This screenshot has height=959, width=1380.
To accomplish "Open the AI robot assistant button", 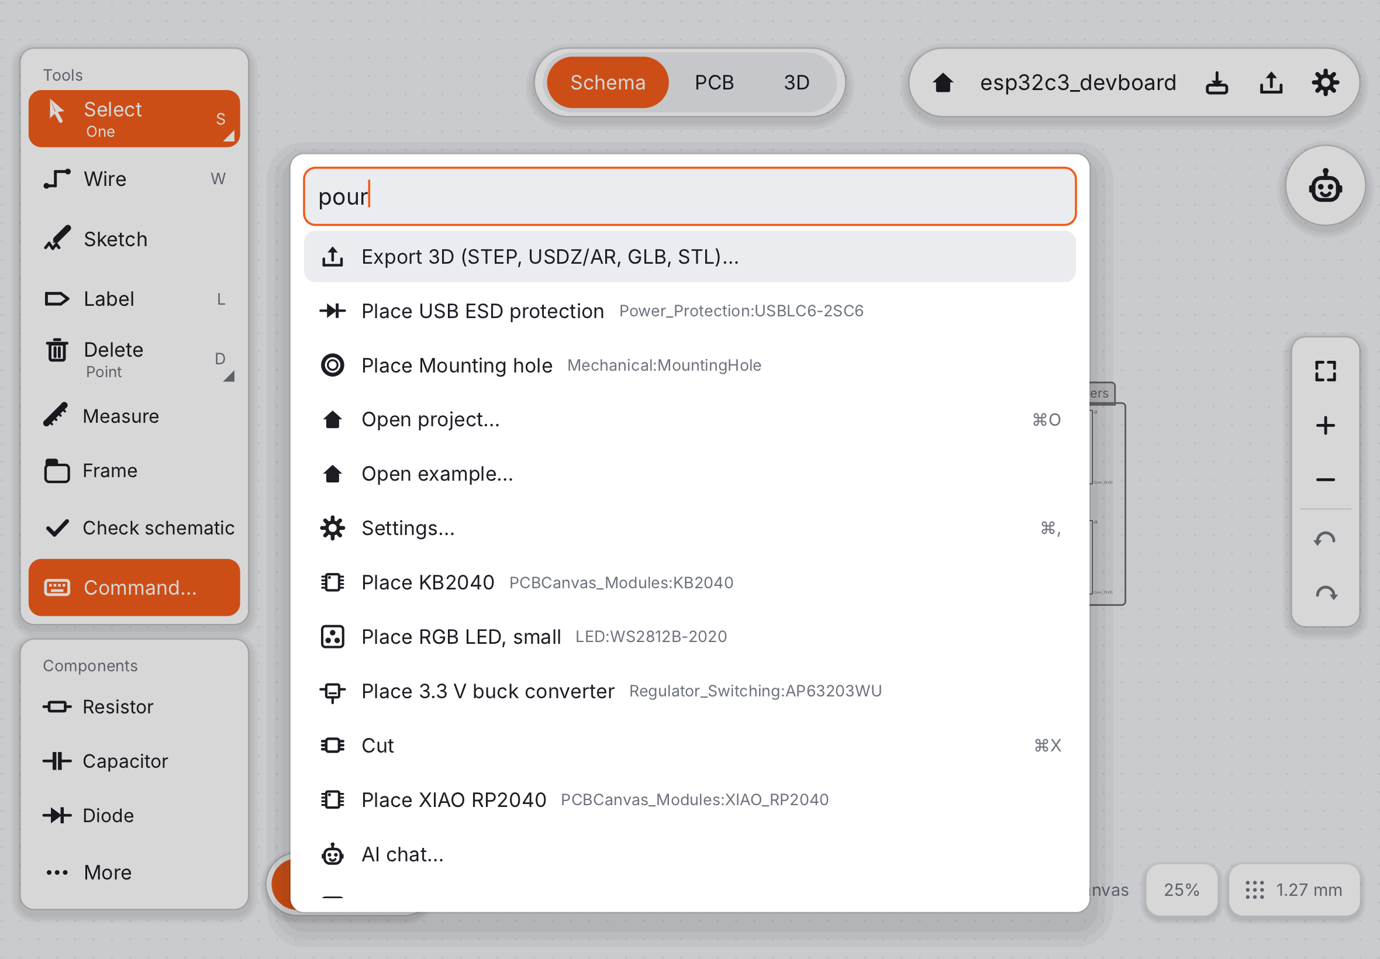I will 1324,187.
